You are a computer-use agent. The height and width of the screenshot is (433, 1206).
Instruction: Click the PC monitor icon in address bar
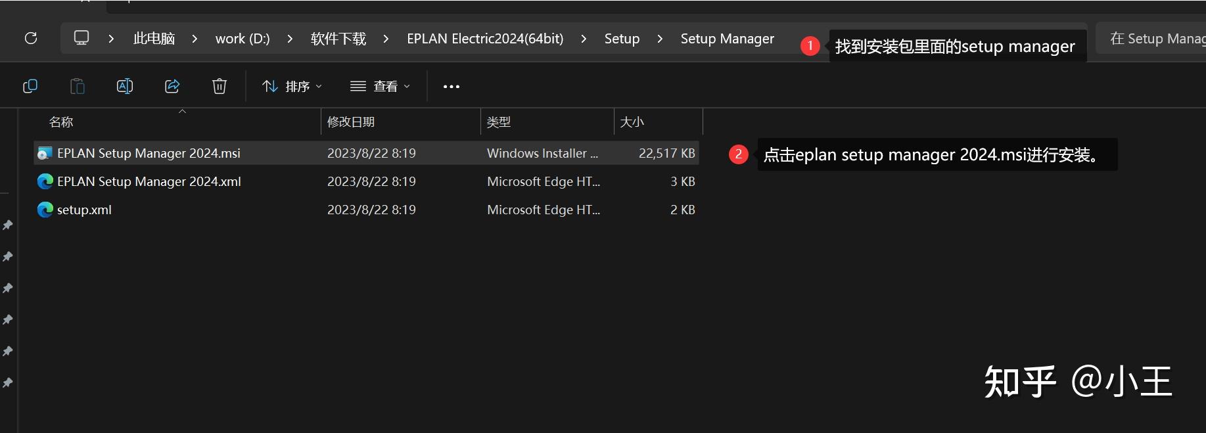pos(81,38)
